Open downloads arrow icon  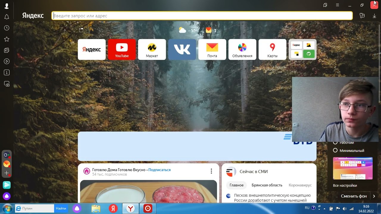(374, 16)
